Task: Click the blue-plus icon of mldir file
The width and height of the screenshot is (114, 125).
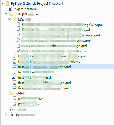Action: (x=14, y=78)
